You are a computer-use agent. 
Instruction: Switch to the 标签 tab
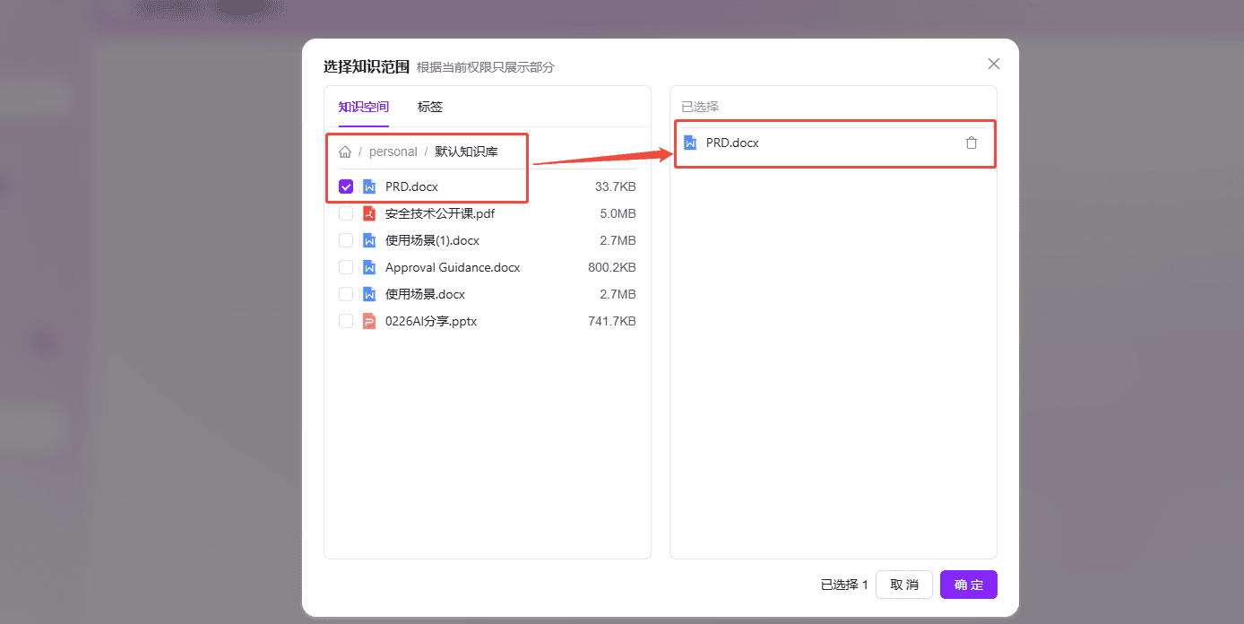[430, 107]
